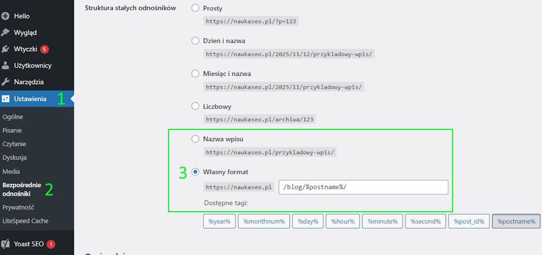
Task: Select the Liczbowy permalink radio button
Action: point(196,107)
